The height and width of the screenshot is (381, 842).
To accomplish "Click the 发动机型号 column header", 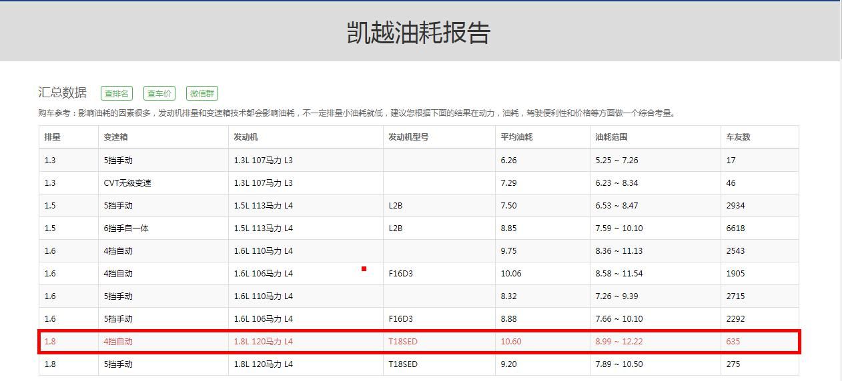I will [x=408, y=137].
